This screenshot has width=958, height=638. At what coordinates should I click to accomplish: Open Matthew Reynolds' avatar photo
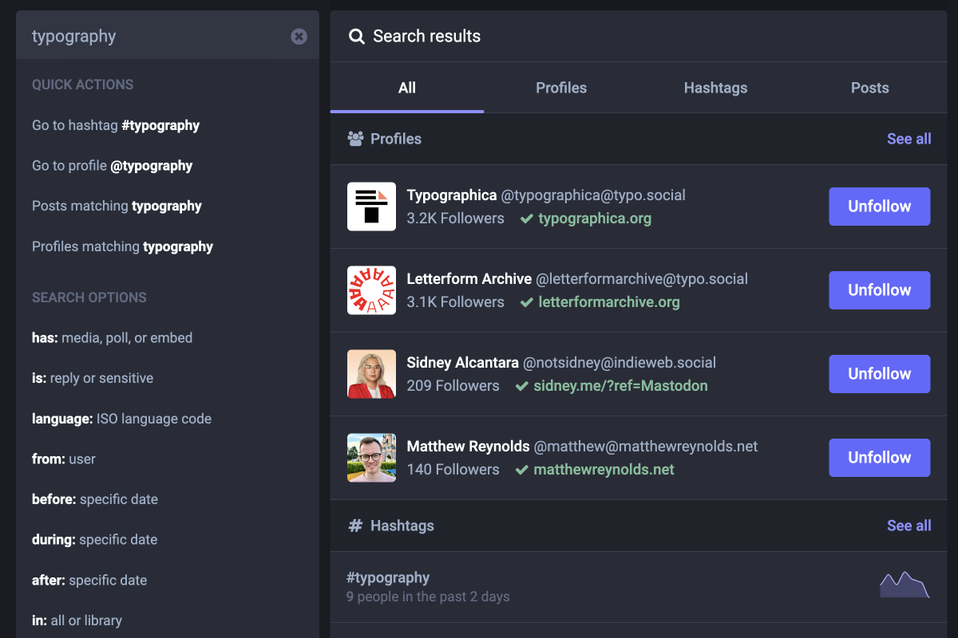[371, 458]
